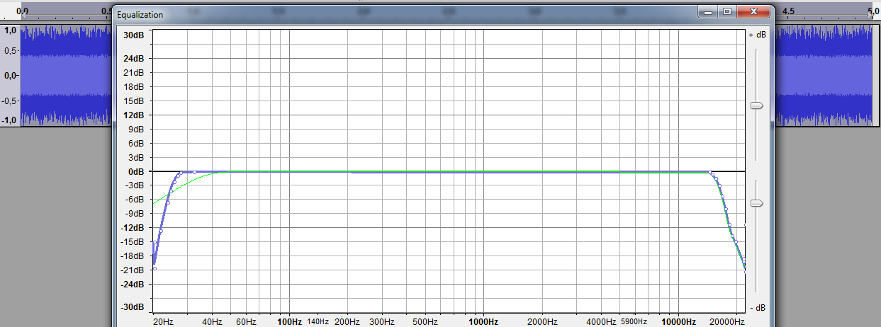This screenshot has width=881, height=327.
Task: Click the audio waveform right of the dialog
Action: [822, 75]
